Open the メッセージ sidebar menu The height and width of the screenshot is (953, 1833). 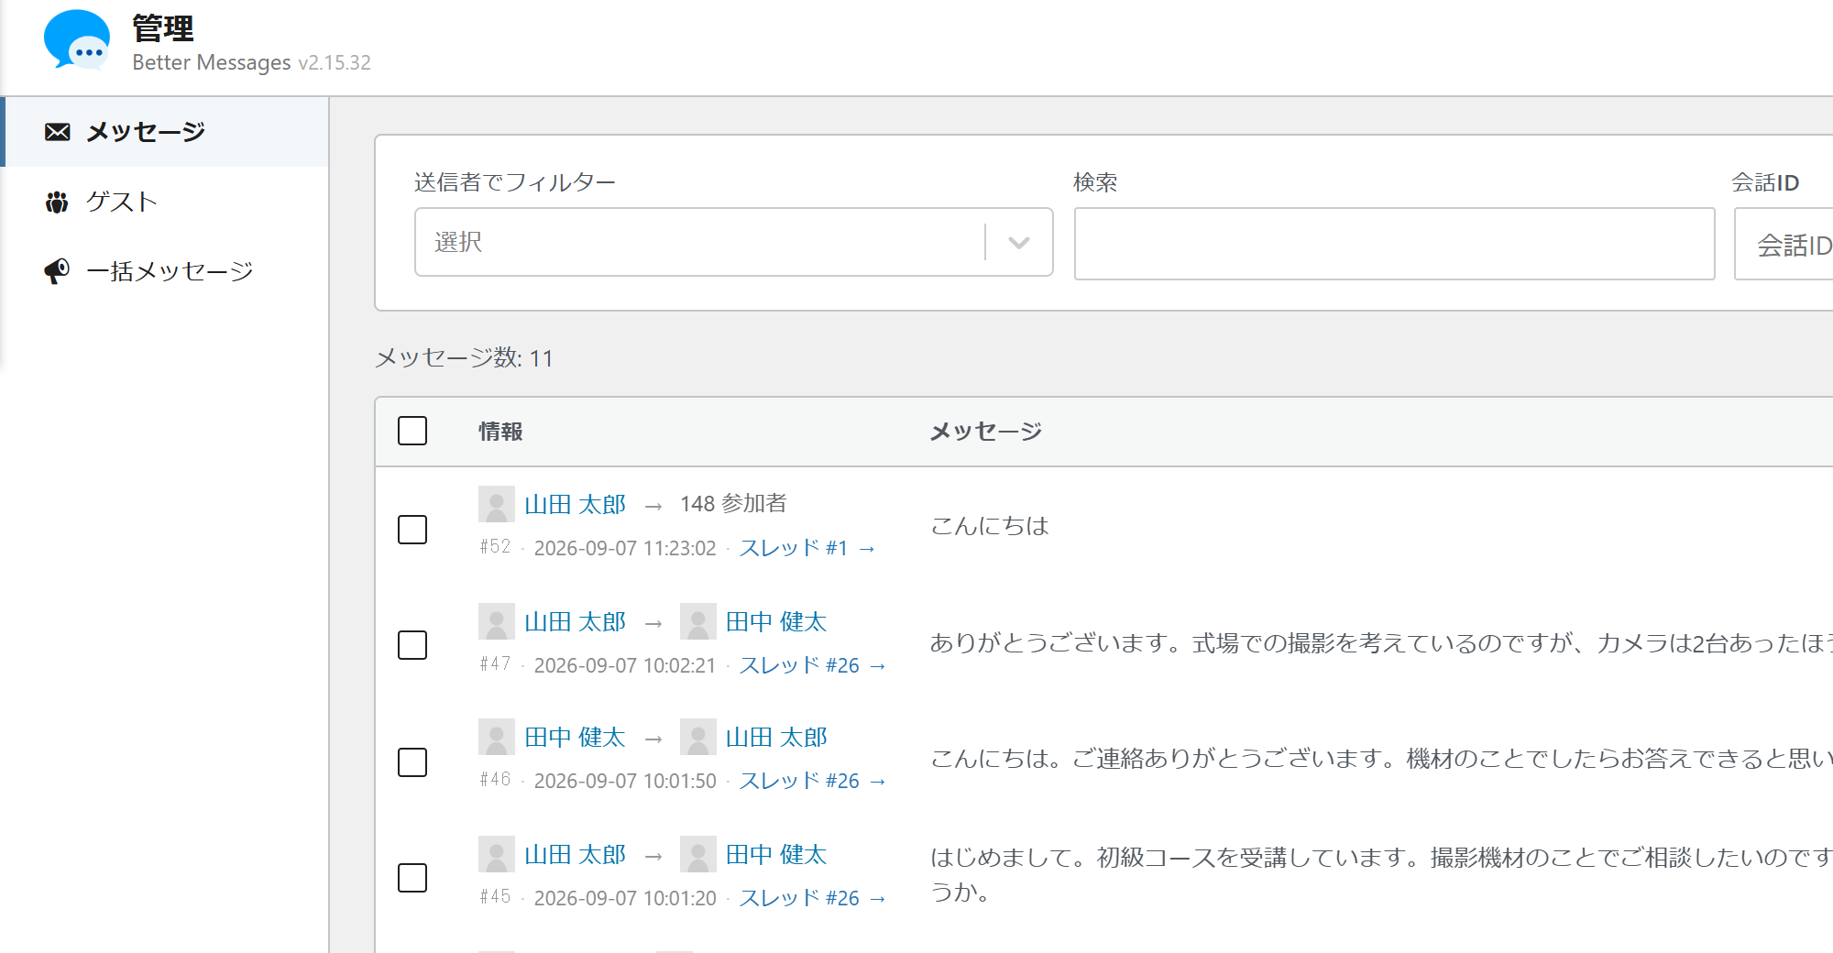pyautogui.click(x=166, y=132)
